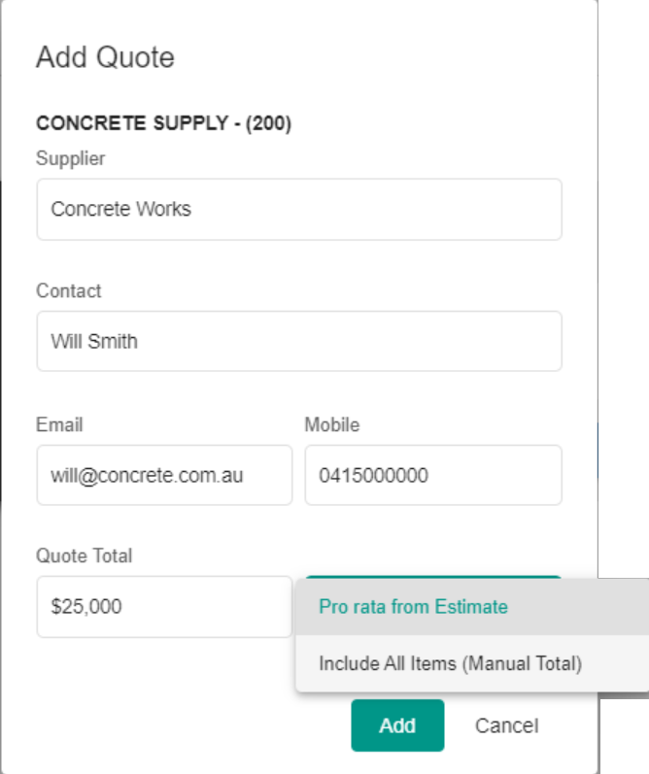Click the Mobile label above its field
Image resolution: width=649 pixels, height=774 pixels.
332,424
